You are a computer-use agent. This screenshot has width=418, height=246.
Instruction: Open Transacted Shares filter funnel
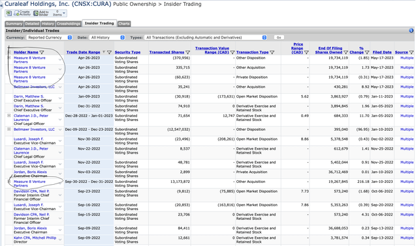click(x=187, y=52)
